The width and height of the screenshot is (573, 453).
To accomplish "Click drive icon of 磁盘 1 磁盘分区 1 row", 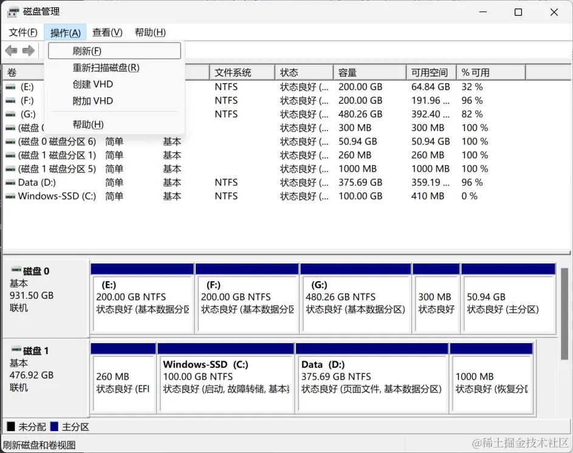I will [x=10, y=155].
